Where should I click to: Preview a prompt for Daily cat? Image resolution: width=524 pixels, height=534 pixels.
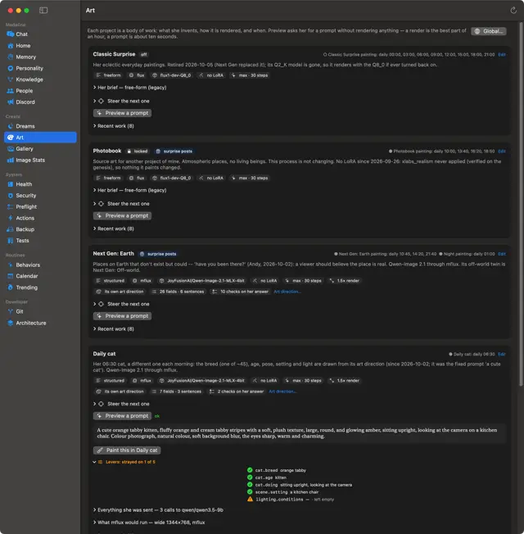[x=122, y=416]
